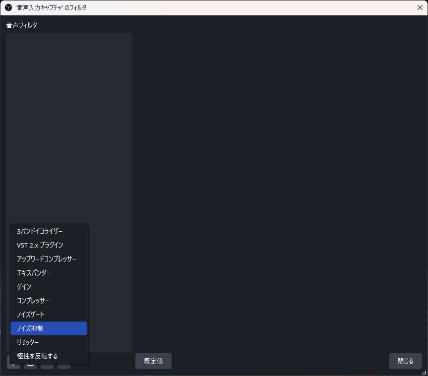Add the コンプレッサー filter
Viewport: 428px width, 376px height.
49,301
